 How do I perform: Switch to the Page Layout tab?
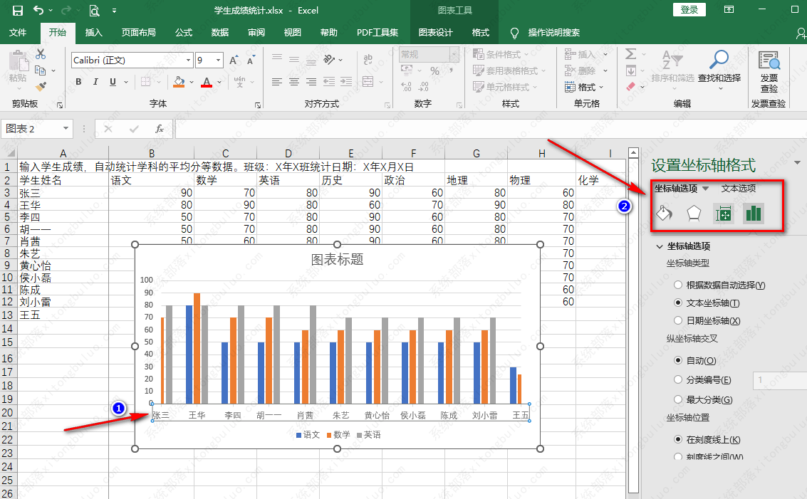138,33
